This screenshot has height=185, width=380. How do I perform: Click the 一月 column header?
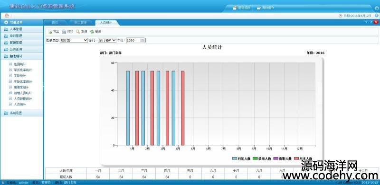click(98, 171)
